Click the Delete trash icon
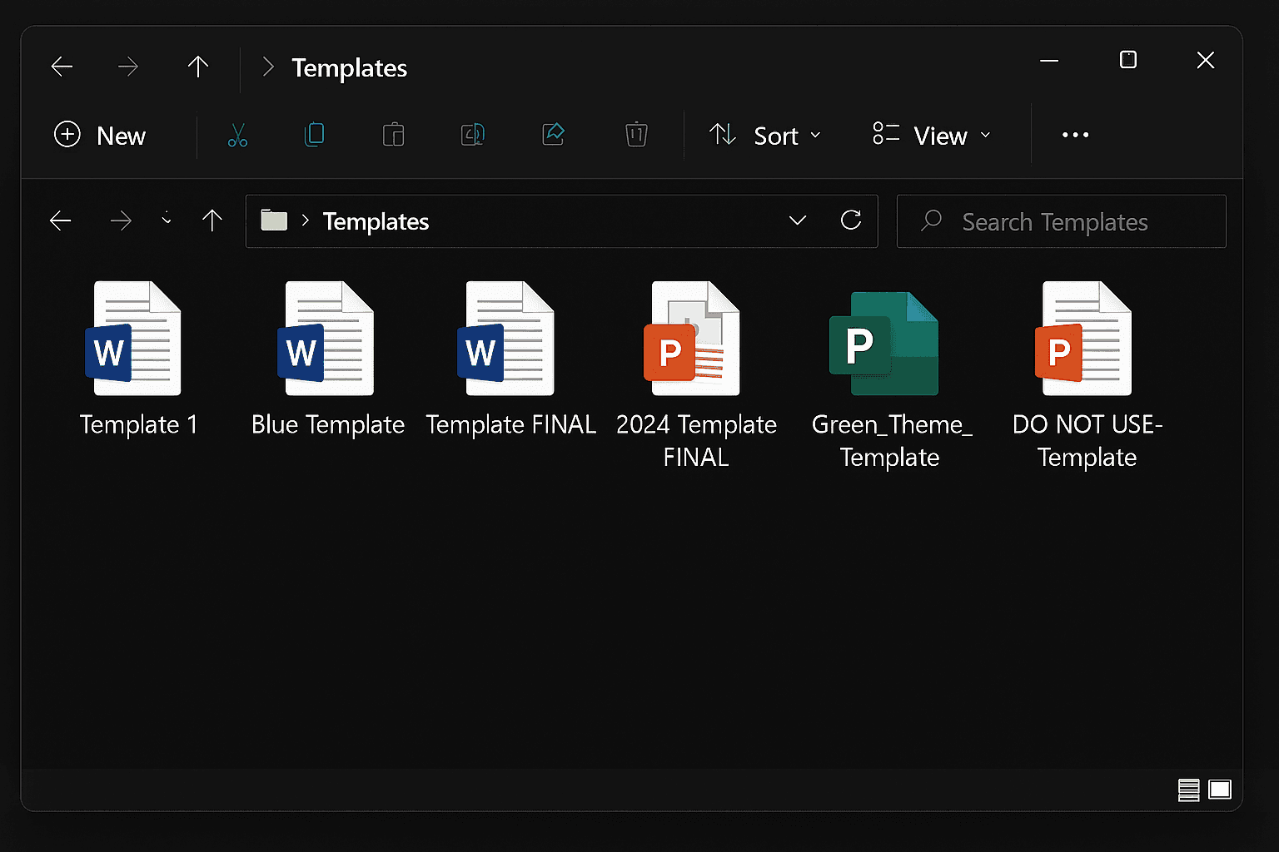Image resolution: width=1279 pixels, height=852 pixels. tap(636, 134)
